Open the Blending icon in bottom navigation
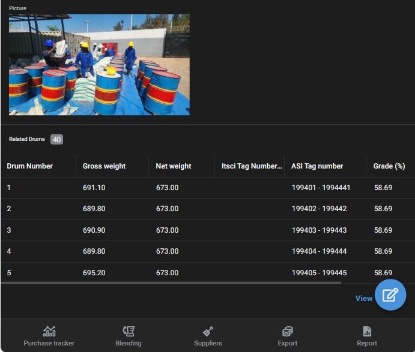The height and width of the screenshot is (352, 415). [129, 332]
